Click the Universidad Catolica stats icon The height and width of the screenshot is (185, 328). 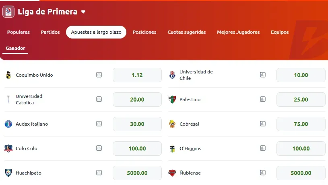point(99,99)
